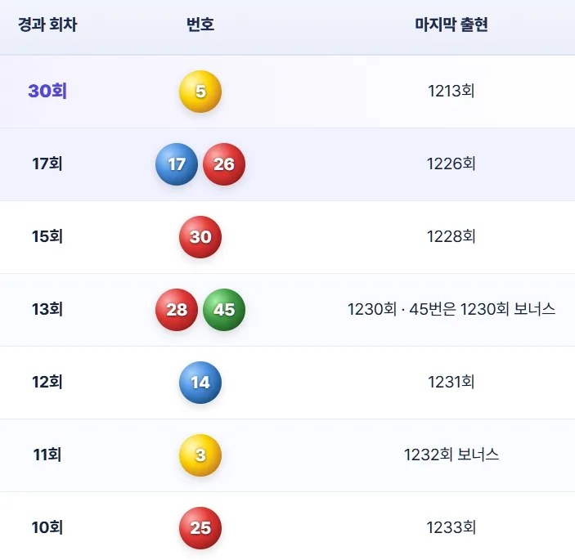Click the red number 28 ball
The width and height of the screenshot is (575, 560).
click(177, 310)
